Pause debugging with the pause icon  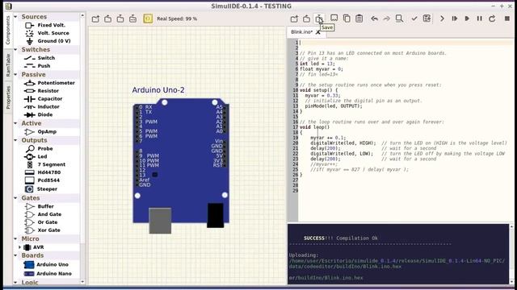point(479,19)
